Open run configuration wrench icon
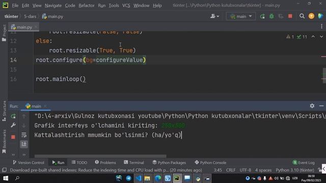326x183 pixels. pyautogui.click(x=13, y=125)
